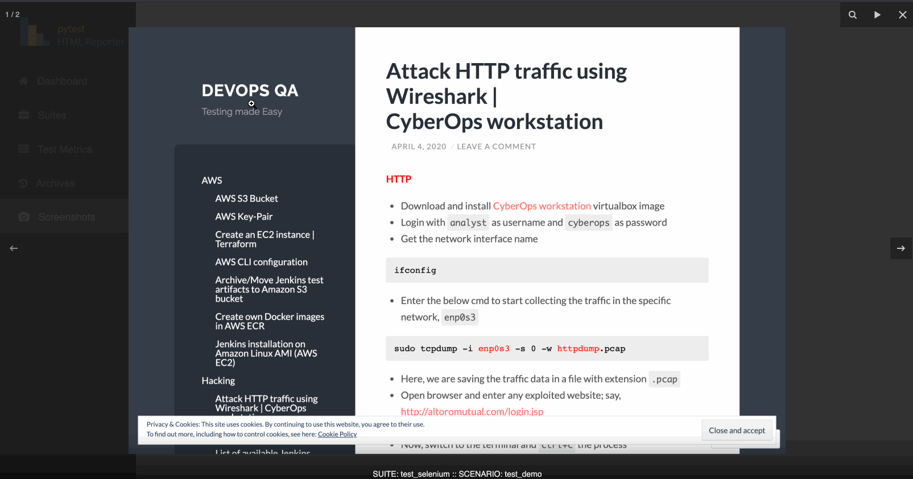Open the AWS Key-Pair sidebar entry

pyautogui.click(x=243, y=216)
